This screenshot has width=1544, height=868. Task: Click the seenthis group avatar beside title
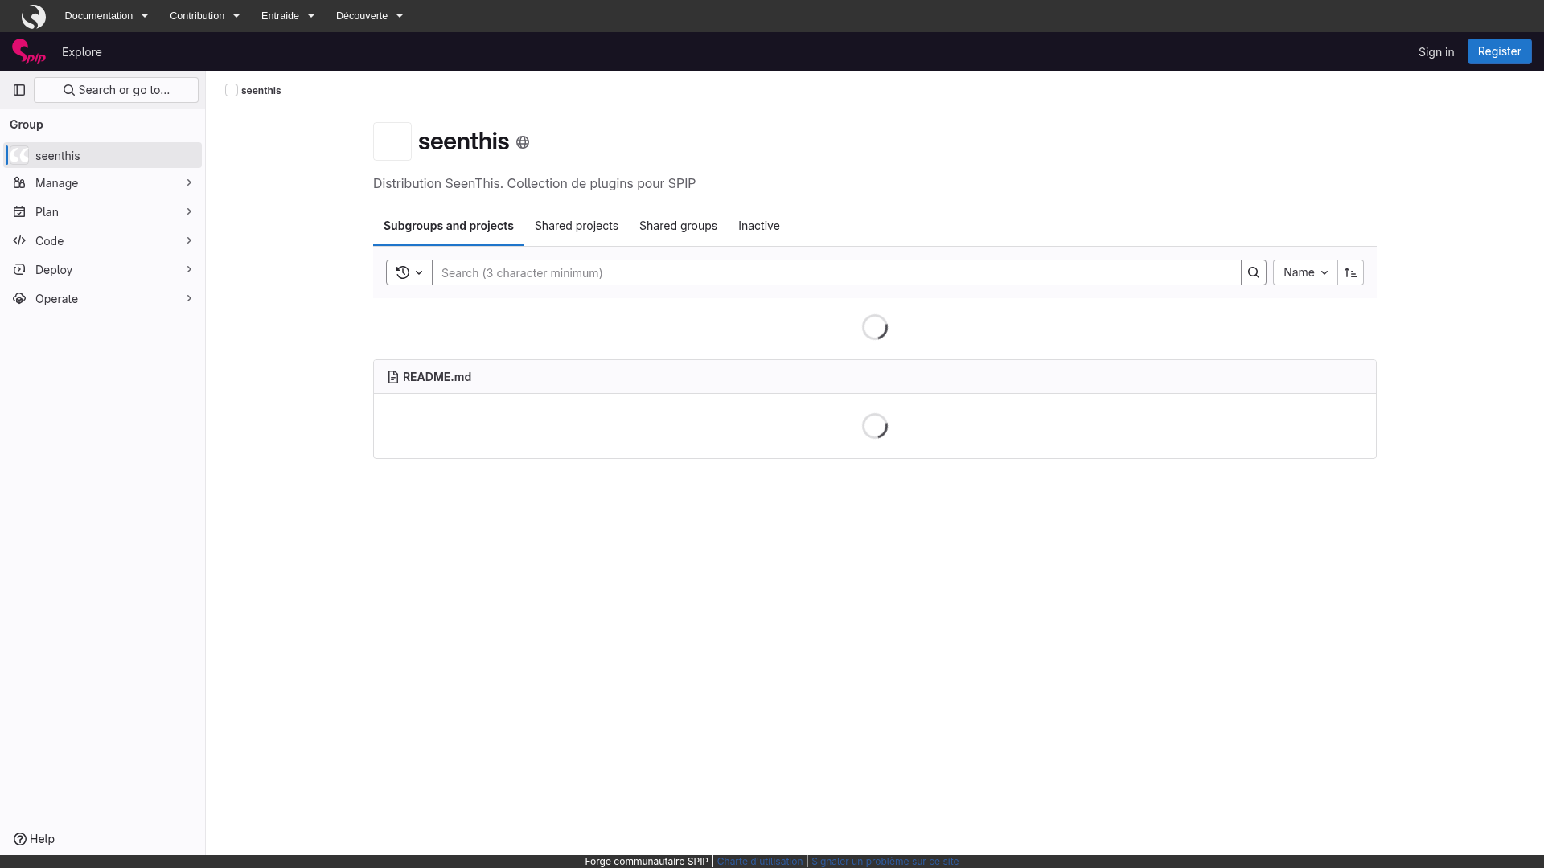392,141
